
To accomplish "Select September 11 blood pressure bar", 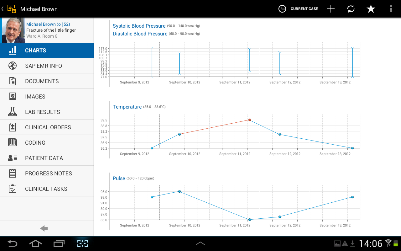I will click(250, 60).
